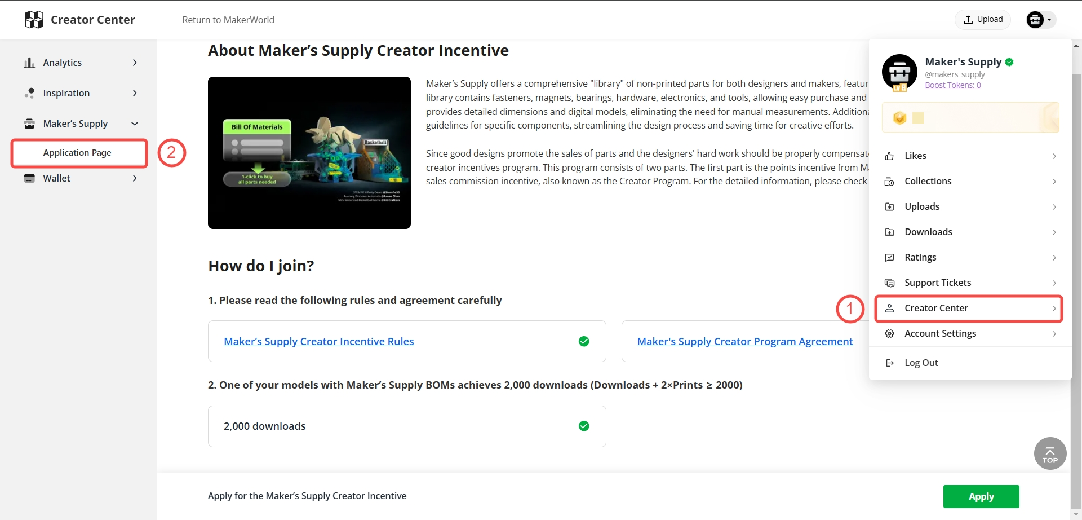1082x520 pixels.
Task: Click the Account Settings gear icon
Action: click(889, 334)
